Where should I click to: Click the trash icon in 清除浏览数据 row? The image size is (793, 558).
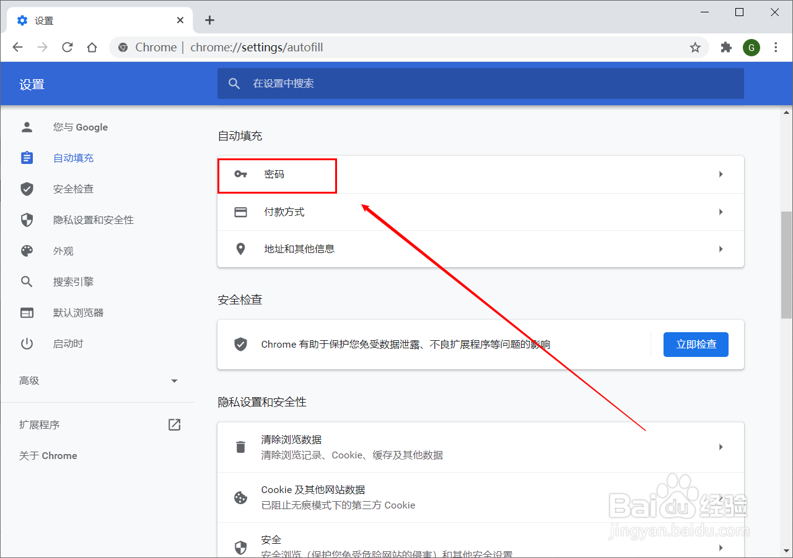tap(240, 447)
